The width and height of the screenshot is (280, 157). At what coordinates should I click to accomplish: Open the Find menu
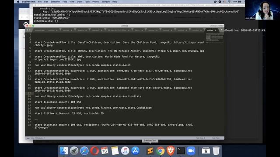pyautogui.click(x=65, y=2)
